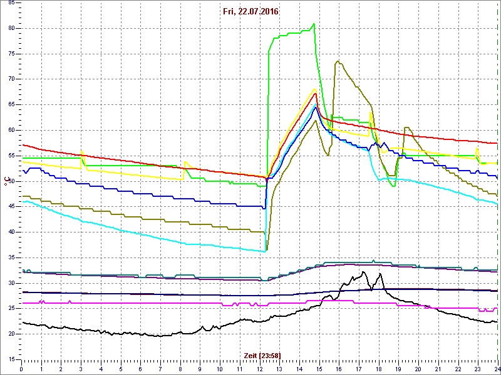Click hour 24 on the time axis
This screenshot has height=375, width=501.
(x=496, y=369)
